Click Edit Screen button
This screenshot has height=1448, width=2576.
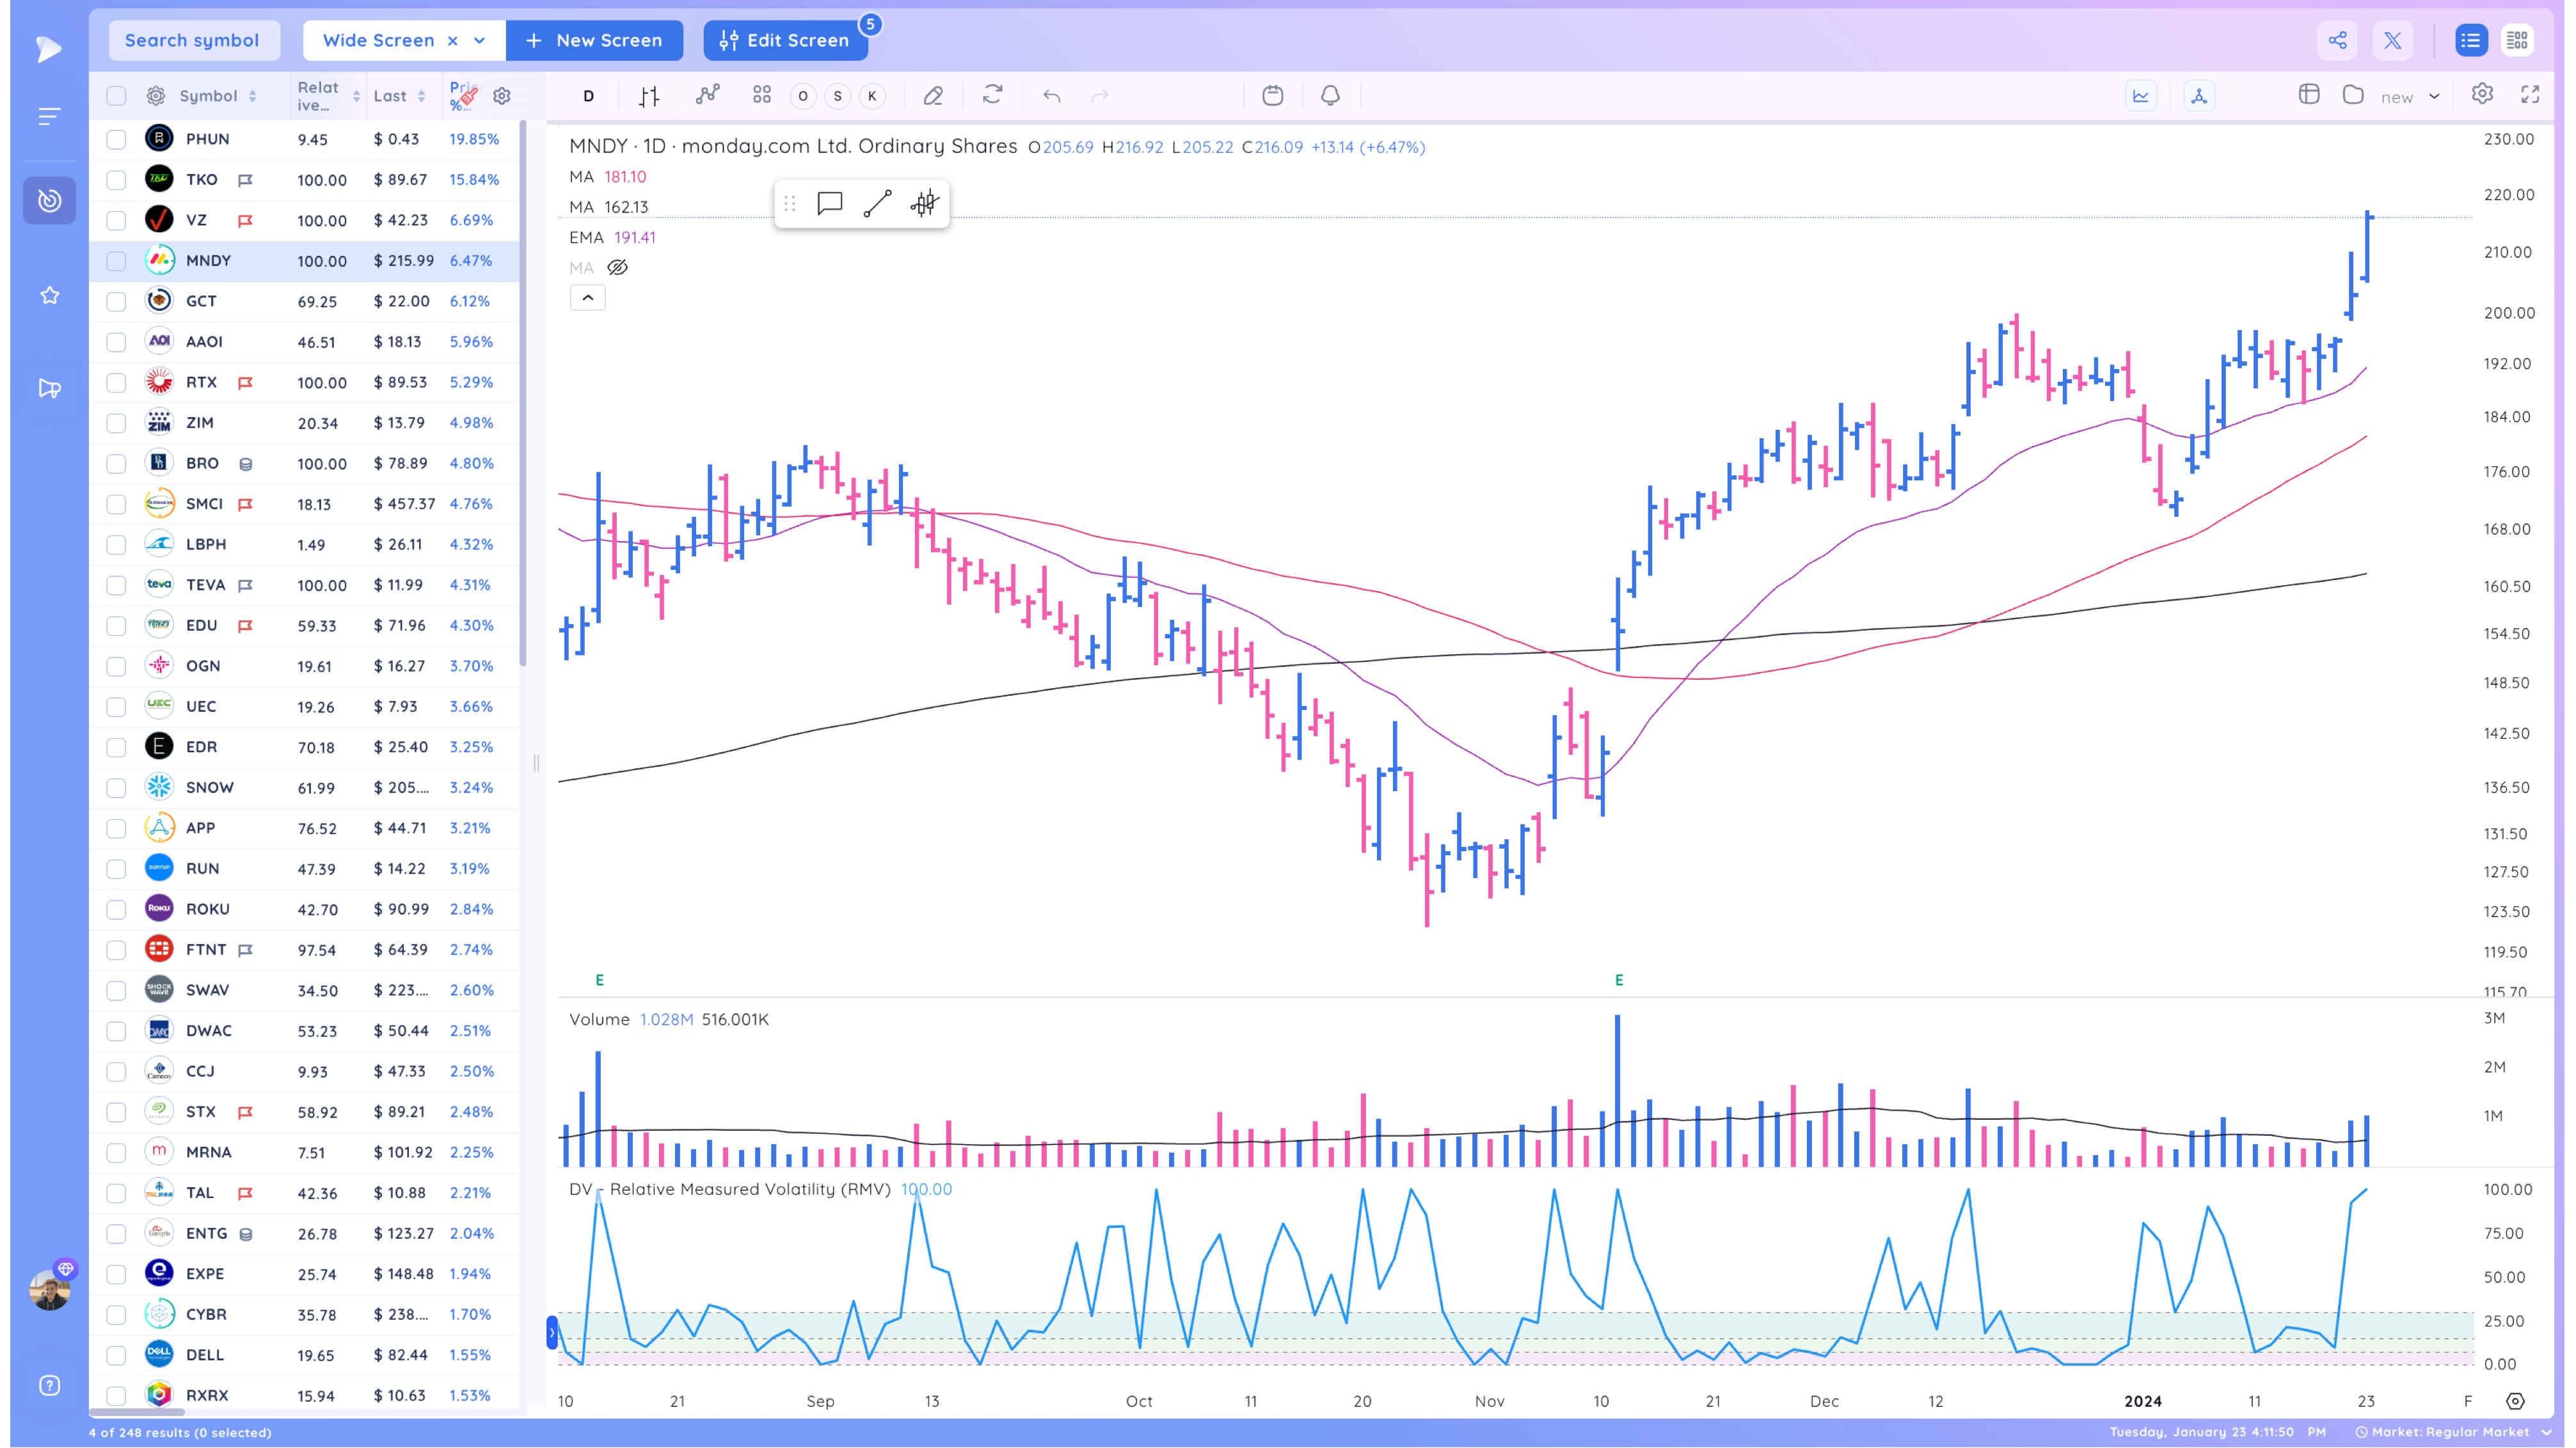(x=786, y=40)
